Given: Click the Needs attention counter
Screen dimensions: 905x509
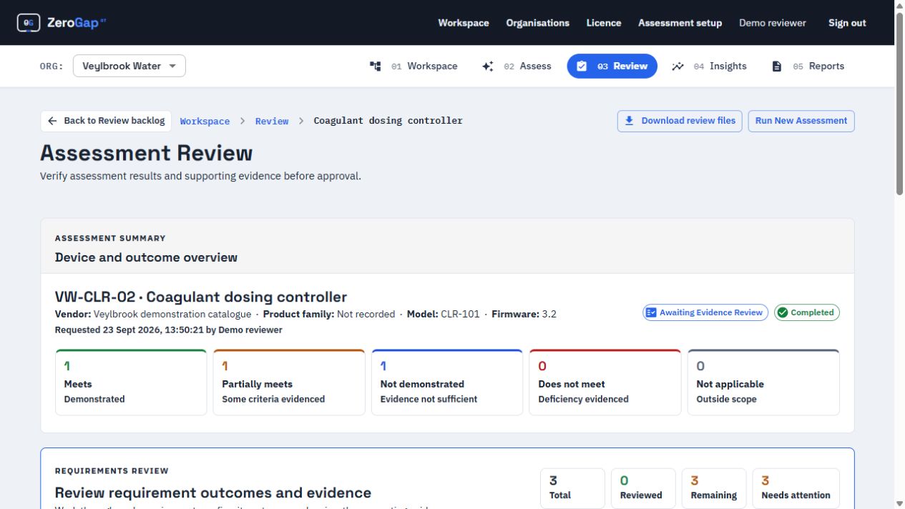Looking at the screenshot, I should click(796, 488).
